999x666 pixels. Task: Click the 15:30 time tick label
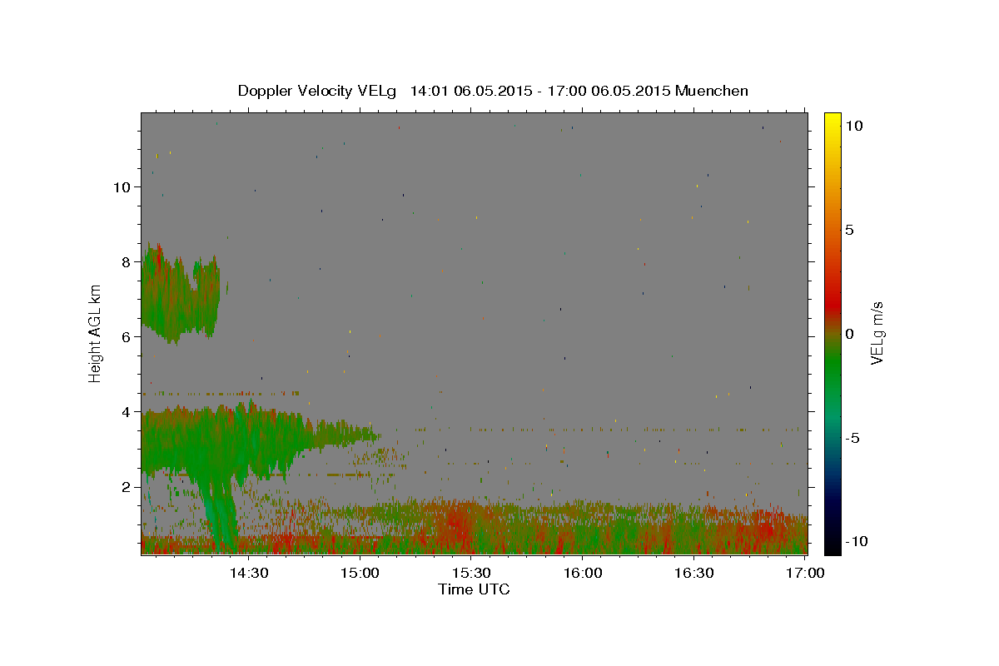pyautogui.click(x=472, y=573)
